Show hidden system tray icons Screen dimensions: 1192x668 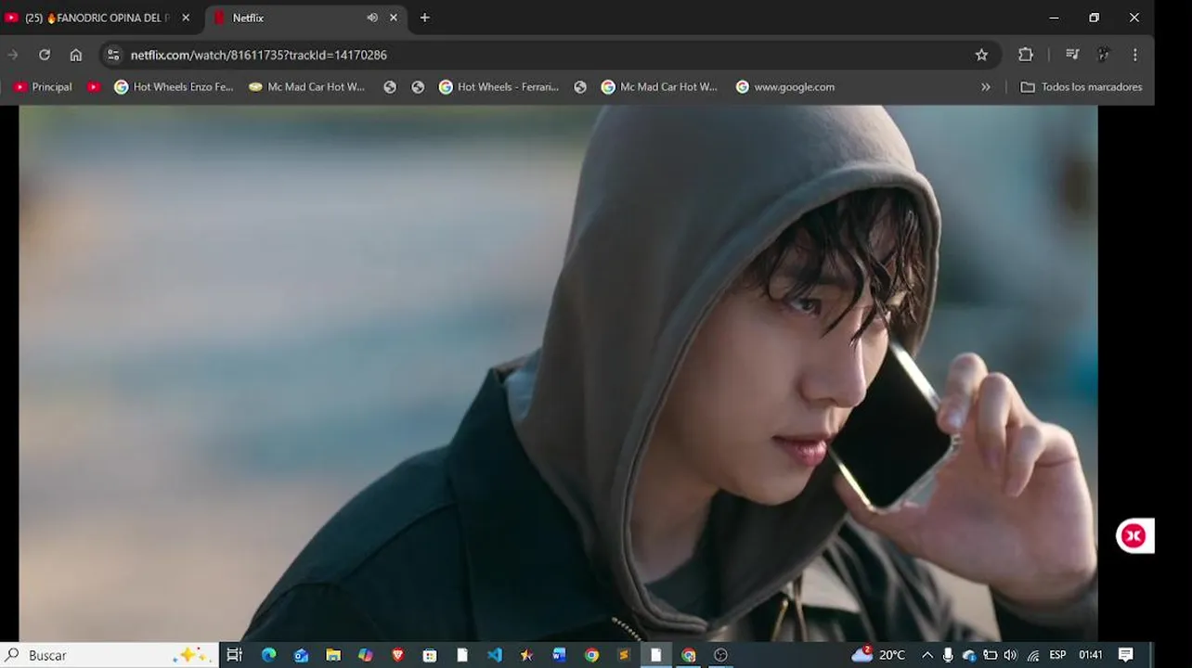tap(926, 655)
